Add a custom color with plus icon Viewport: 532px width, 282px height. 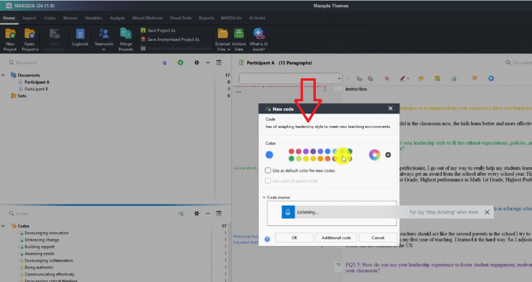[x=388, y=154]
